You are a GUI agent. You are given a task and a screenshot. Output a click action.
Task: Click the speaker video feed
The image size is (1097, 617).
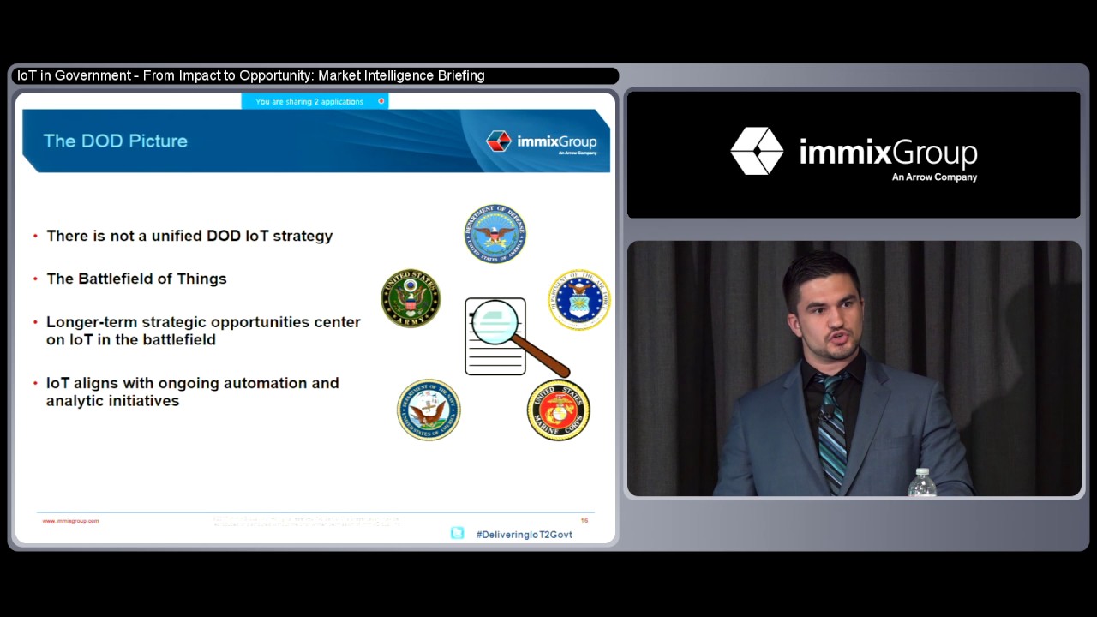click(854, 368)
